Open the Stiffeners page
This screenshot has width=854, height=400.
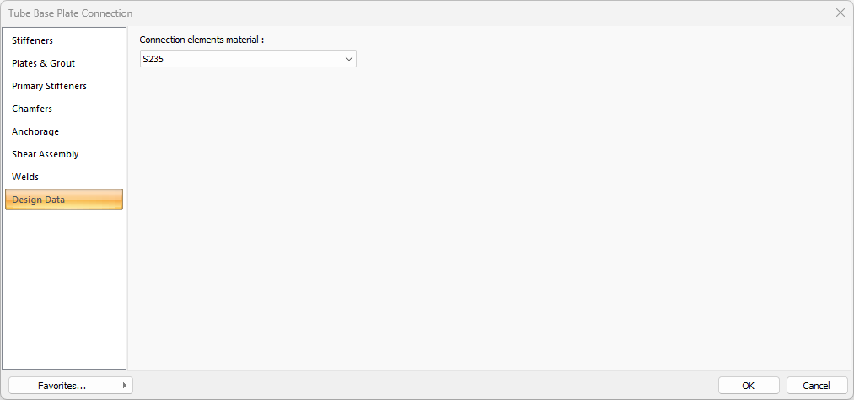(x=33, y=40)
